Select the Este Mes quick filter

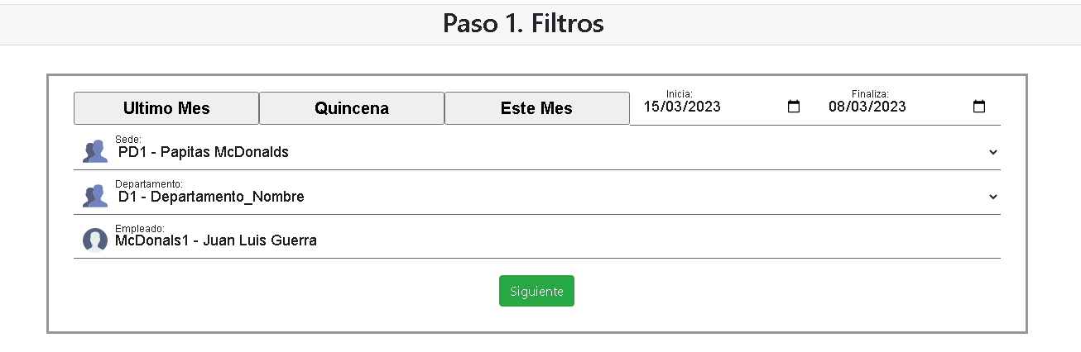(x=536, y=108)
